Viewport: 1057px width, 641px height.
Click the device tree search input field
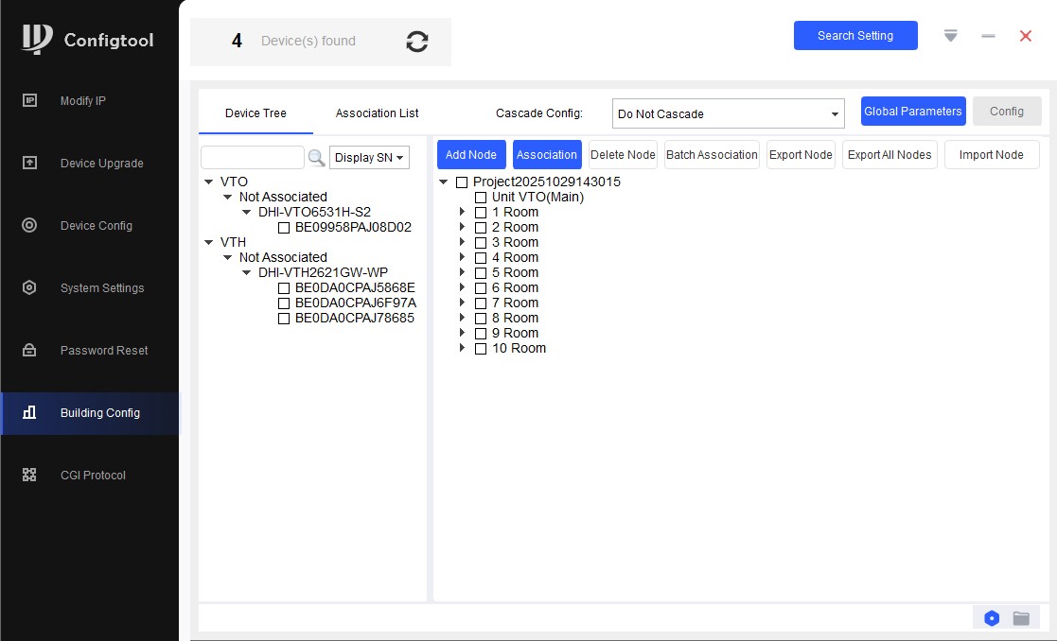click(x=252, y=158)
